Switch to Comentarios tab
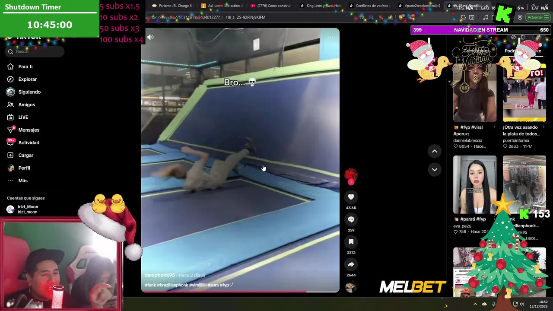 pyautogui.click(x=476, y=51)
